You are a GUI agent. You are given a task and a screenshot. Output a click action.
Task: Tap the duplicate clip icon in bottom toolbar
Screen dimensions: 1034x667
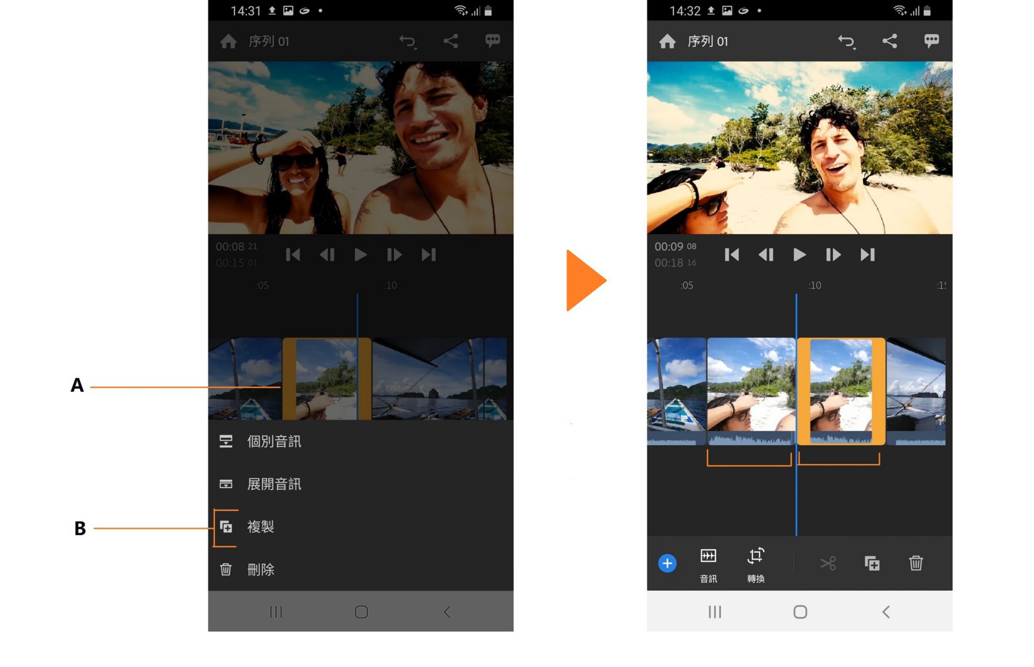click(872, 563)
